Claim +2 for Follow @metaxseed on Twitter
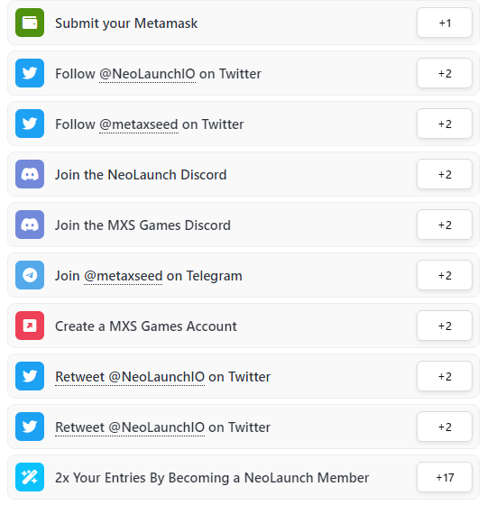Viewport: 487px width, 505px height. click(x=445, y=124)
